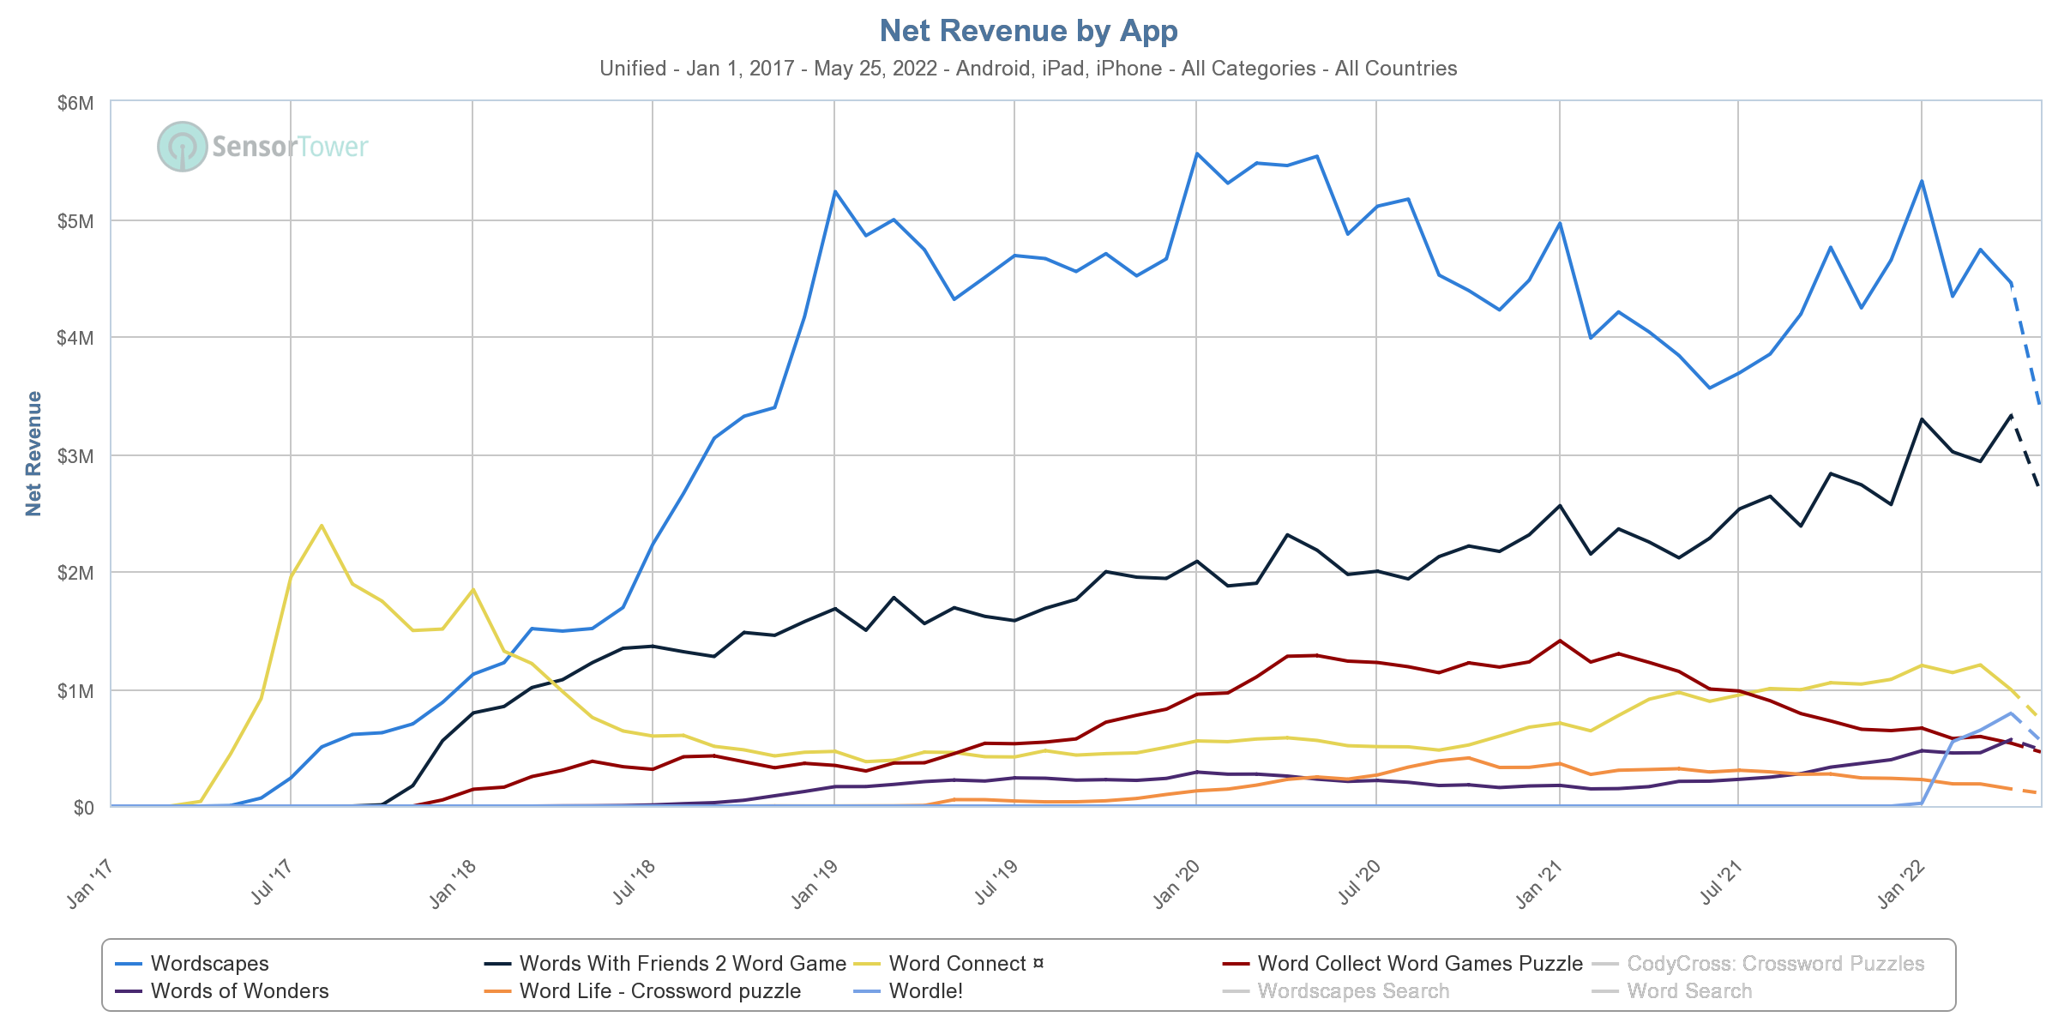This screenshot has height=1029, width=2058.
Task: Toggle Words With Friends 2 Word Game series
Action: pyautogui.click(x=665, y=964)
